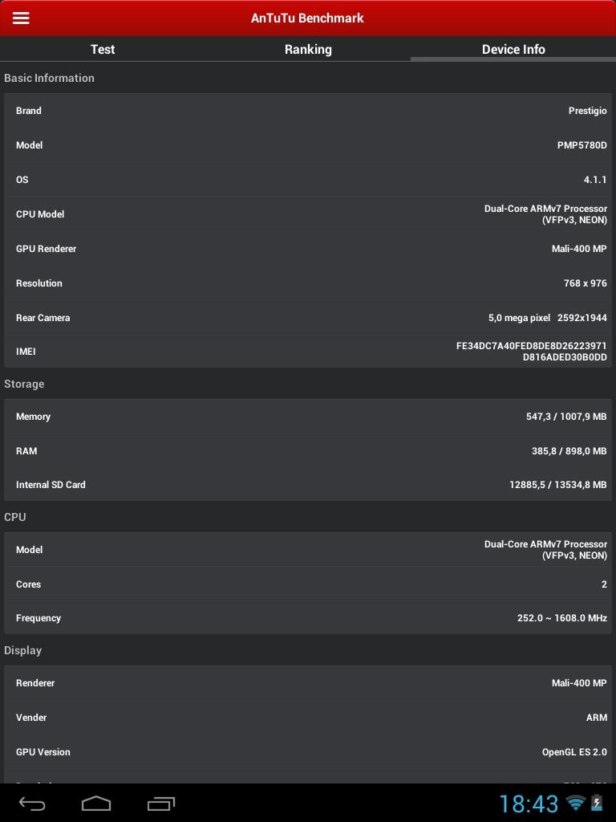Viewport: 616px width, 822px height.
Task: Select the Model PMP5780D row
Action: click(x=308, y=145)
